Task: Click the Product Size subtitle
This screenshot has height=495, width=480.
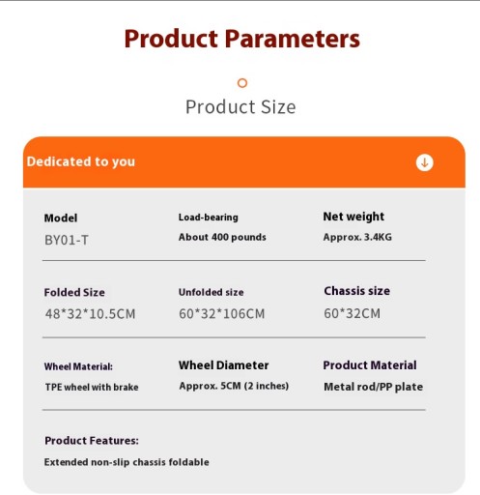Action: coord(240,106)
